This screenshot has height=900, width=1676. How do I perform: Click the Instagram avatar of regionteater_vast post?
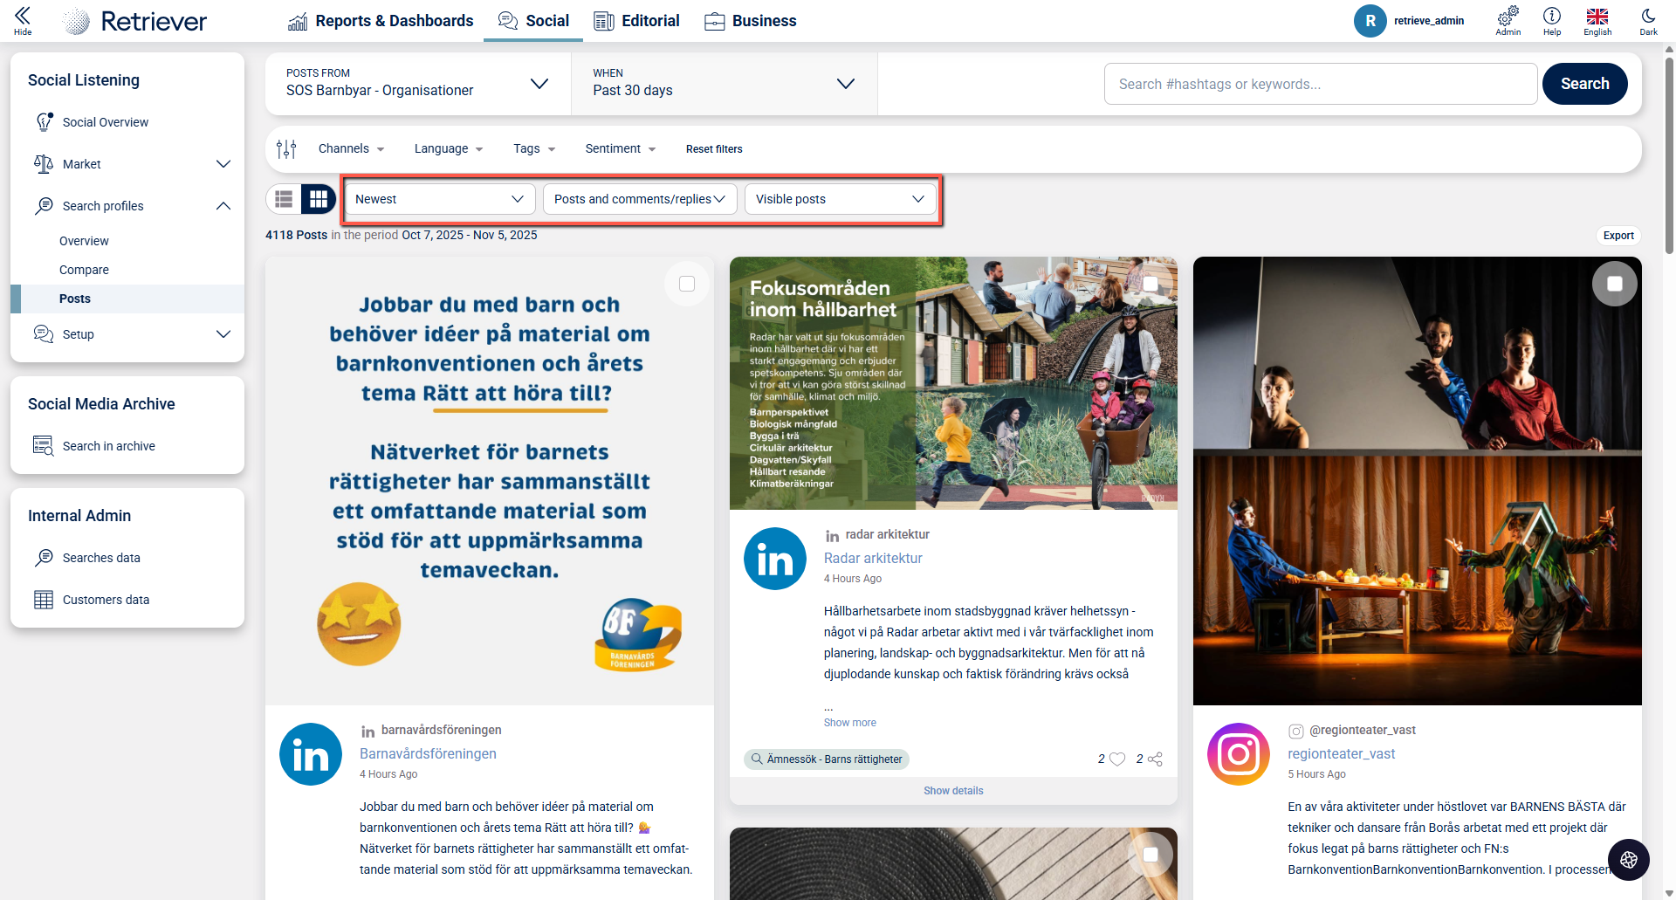point(1239,754)
